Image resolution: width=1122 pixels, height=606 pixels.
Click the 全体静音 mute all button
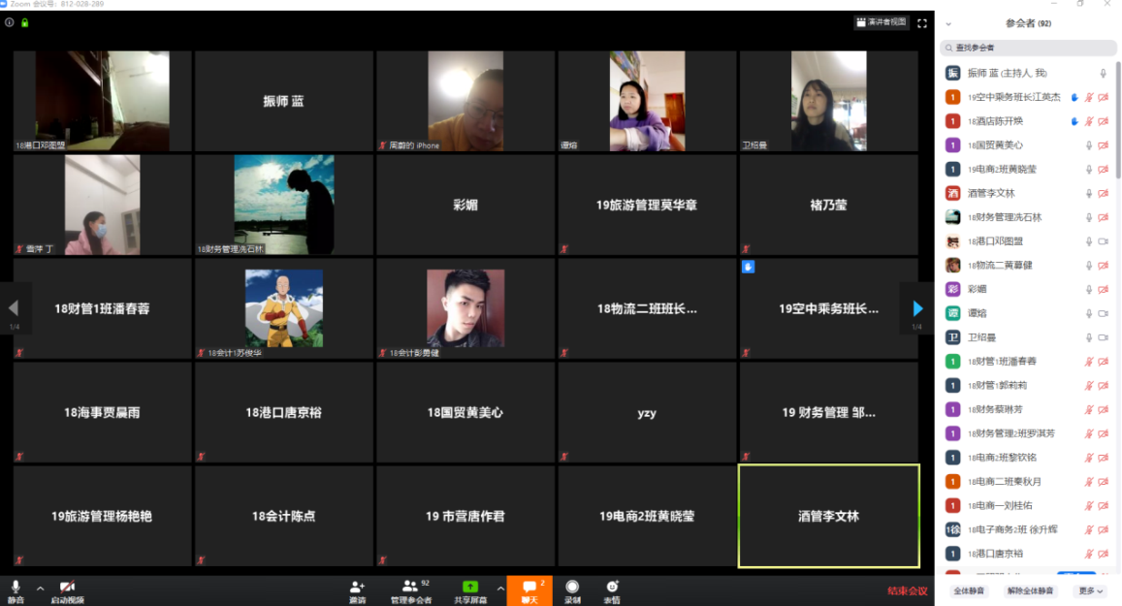[x=969, y=590]
